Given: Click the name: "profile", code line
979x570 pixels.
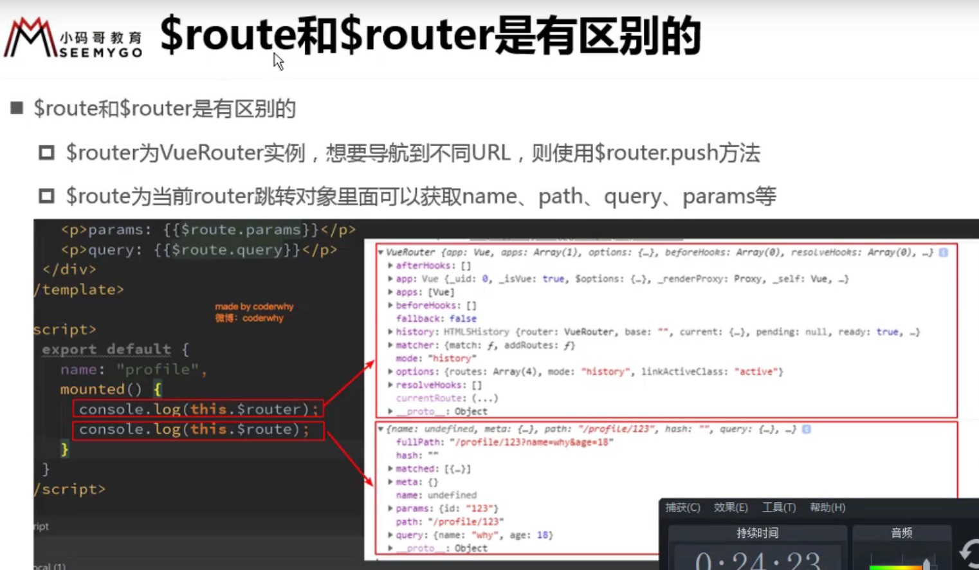Looking at the screenshot, I should point(134,369).
